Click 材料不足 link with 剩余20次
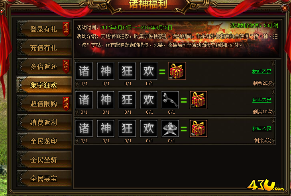This screenshot has width=291, height=196. [262, 72]
